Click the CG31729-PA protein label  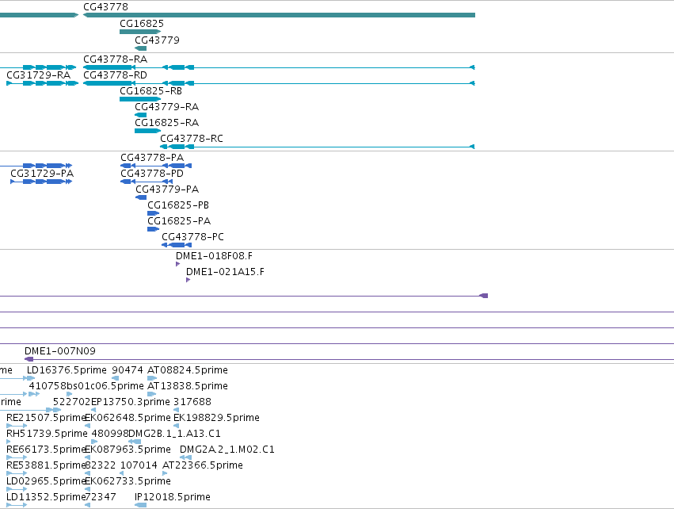pos(42,174)
